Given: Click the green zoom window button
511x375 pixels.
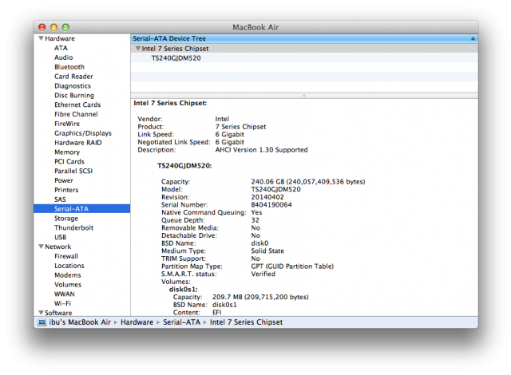Looking at the screenshot, I should pyautogui.click(x=65, y=27).
